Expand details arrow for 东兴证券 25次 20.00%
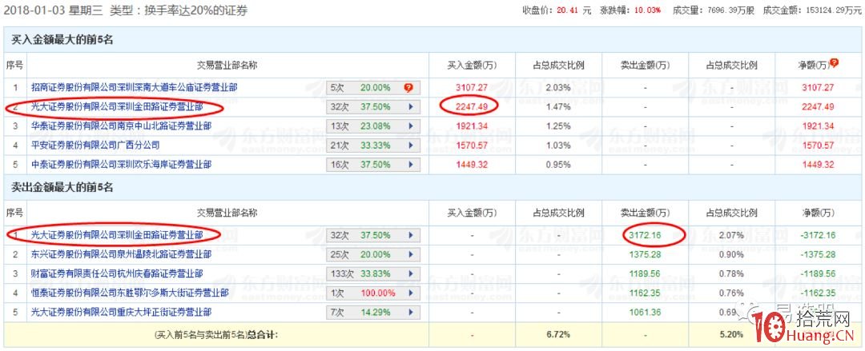The width and height of the screenshot is (865, 351). (410, 254)
